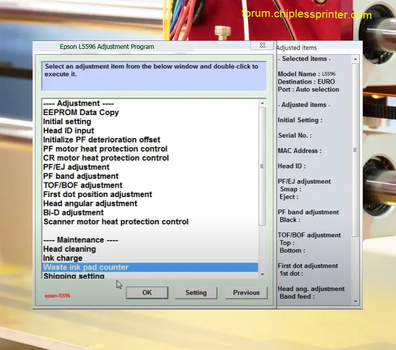Click the Head ID label in side panel
Viewport: 396px width, 350px height.
(292, 166)
